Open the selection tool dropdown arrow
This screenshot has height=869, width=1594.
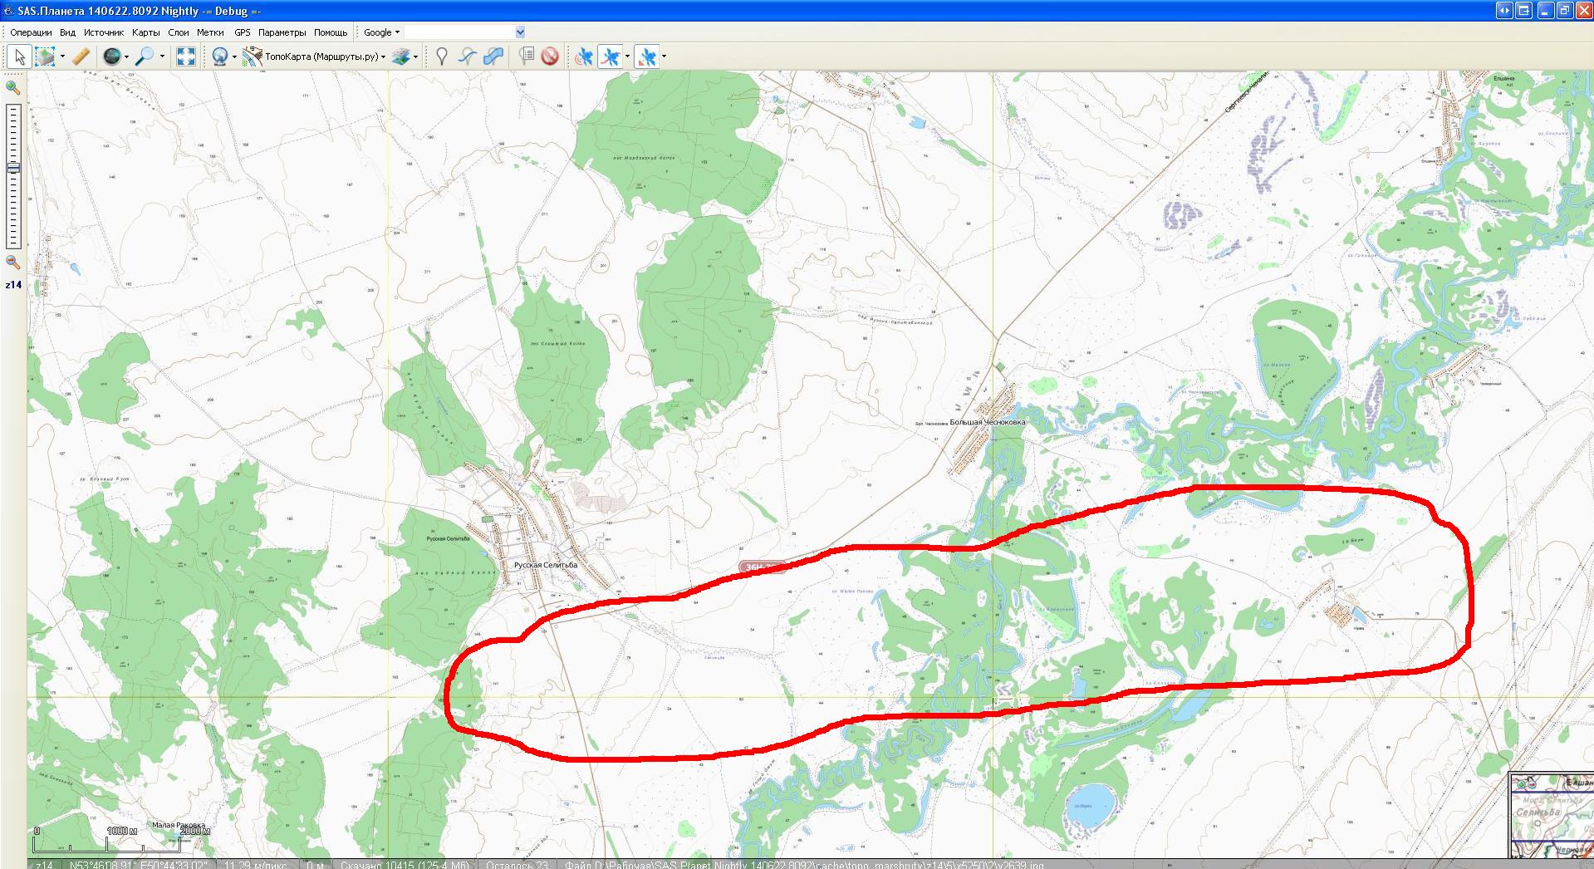click(x=62, y=57)
